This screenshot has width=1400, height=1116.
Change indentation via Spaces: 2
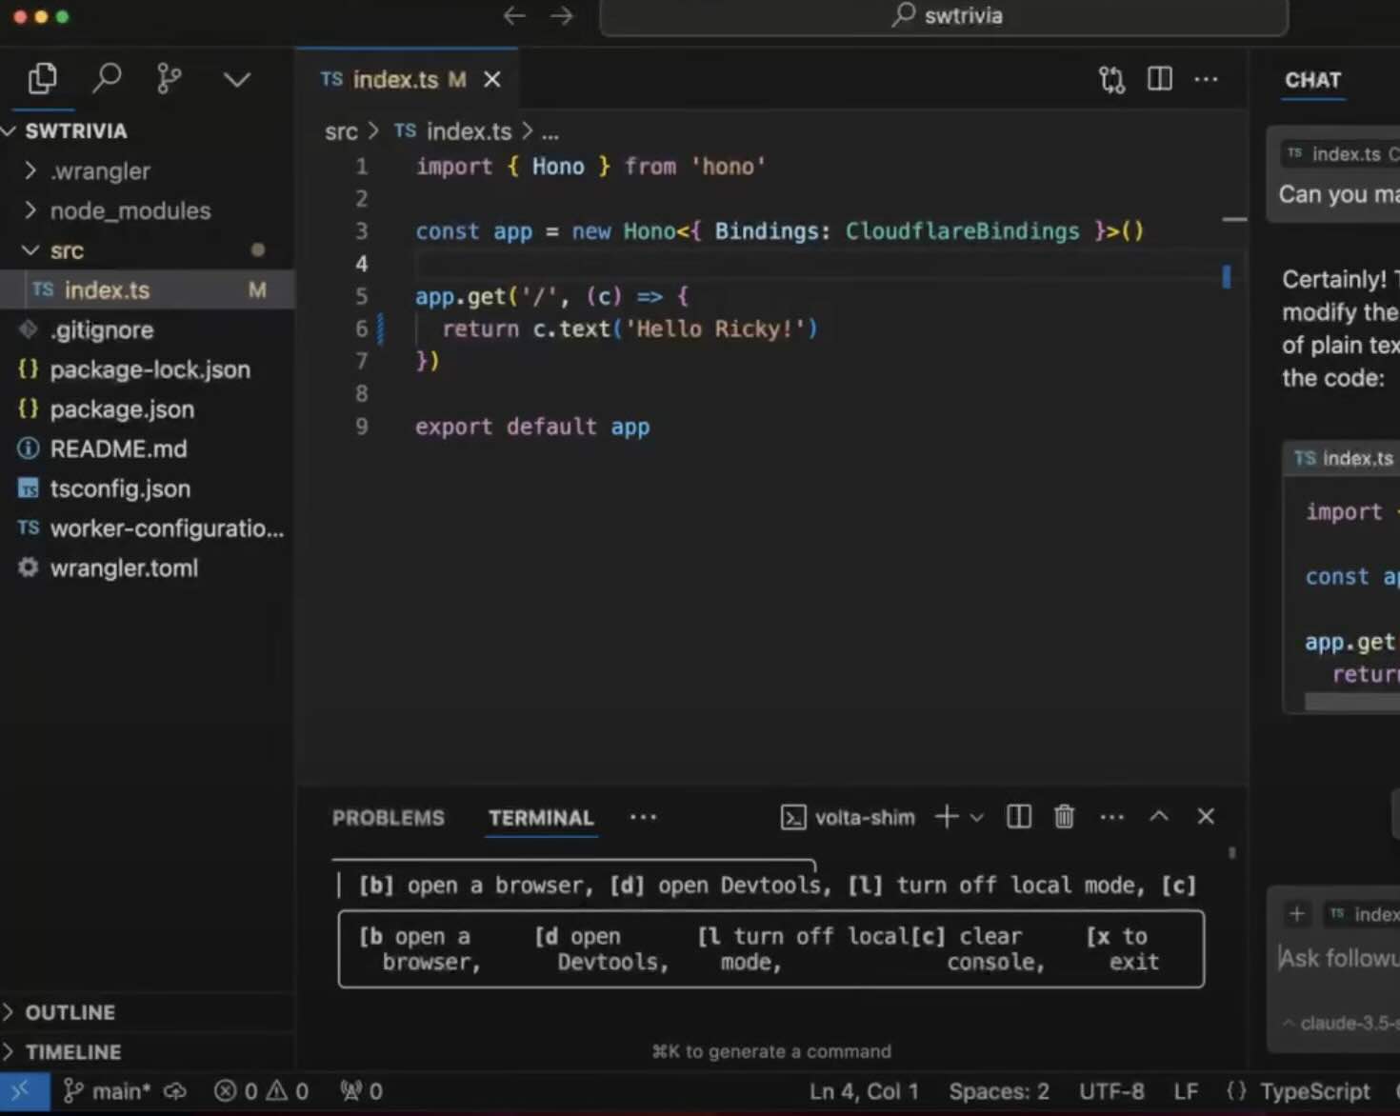tap(999, 1091)
